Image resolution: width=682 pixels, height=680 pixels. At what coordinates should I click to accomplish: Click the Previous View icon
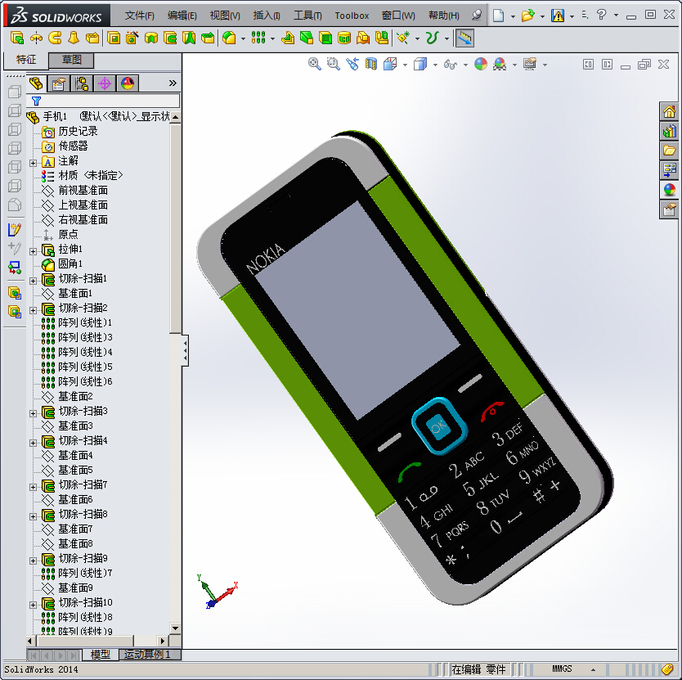[x=352, y=65]
